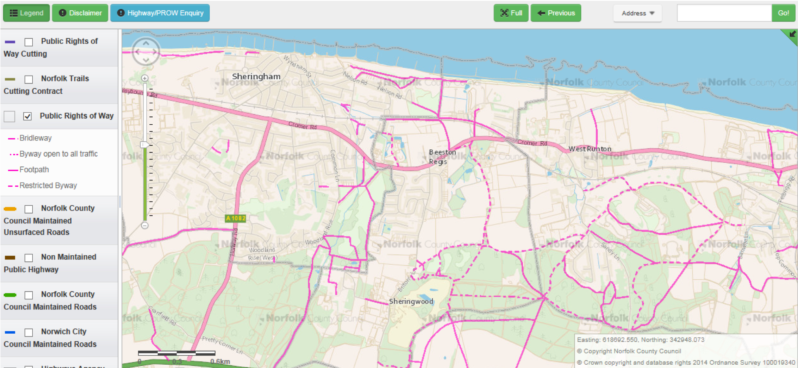Collapse the overview map corner arrow
Image resolution: width=798 pixels, height=368 pixels.
(792, 35)
